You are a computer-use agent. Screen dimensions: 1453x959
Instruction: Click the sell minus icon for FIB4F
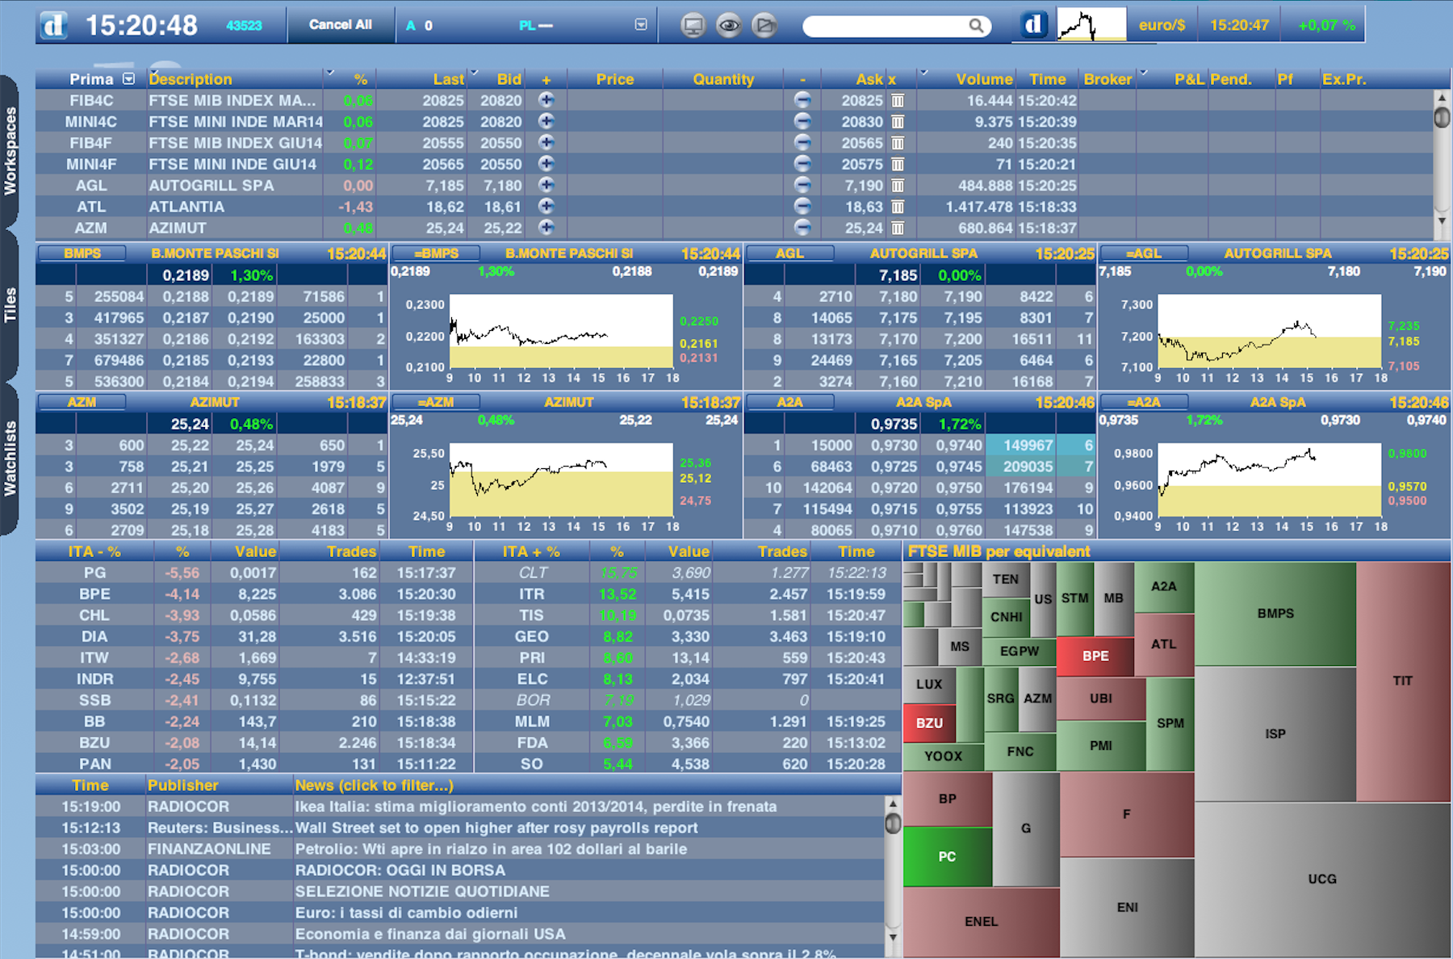pos(802,142)
